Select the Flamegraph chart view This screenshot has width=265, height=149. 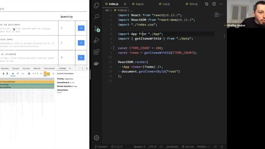[x=13, y=74]
